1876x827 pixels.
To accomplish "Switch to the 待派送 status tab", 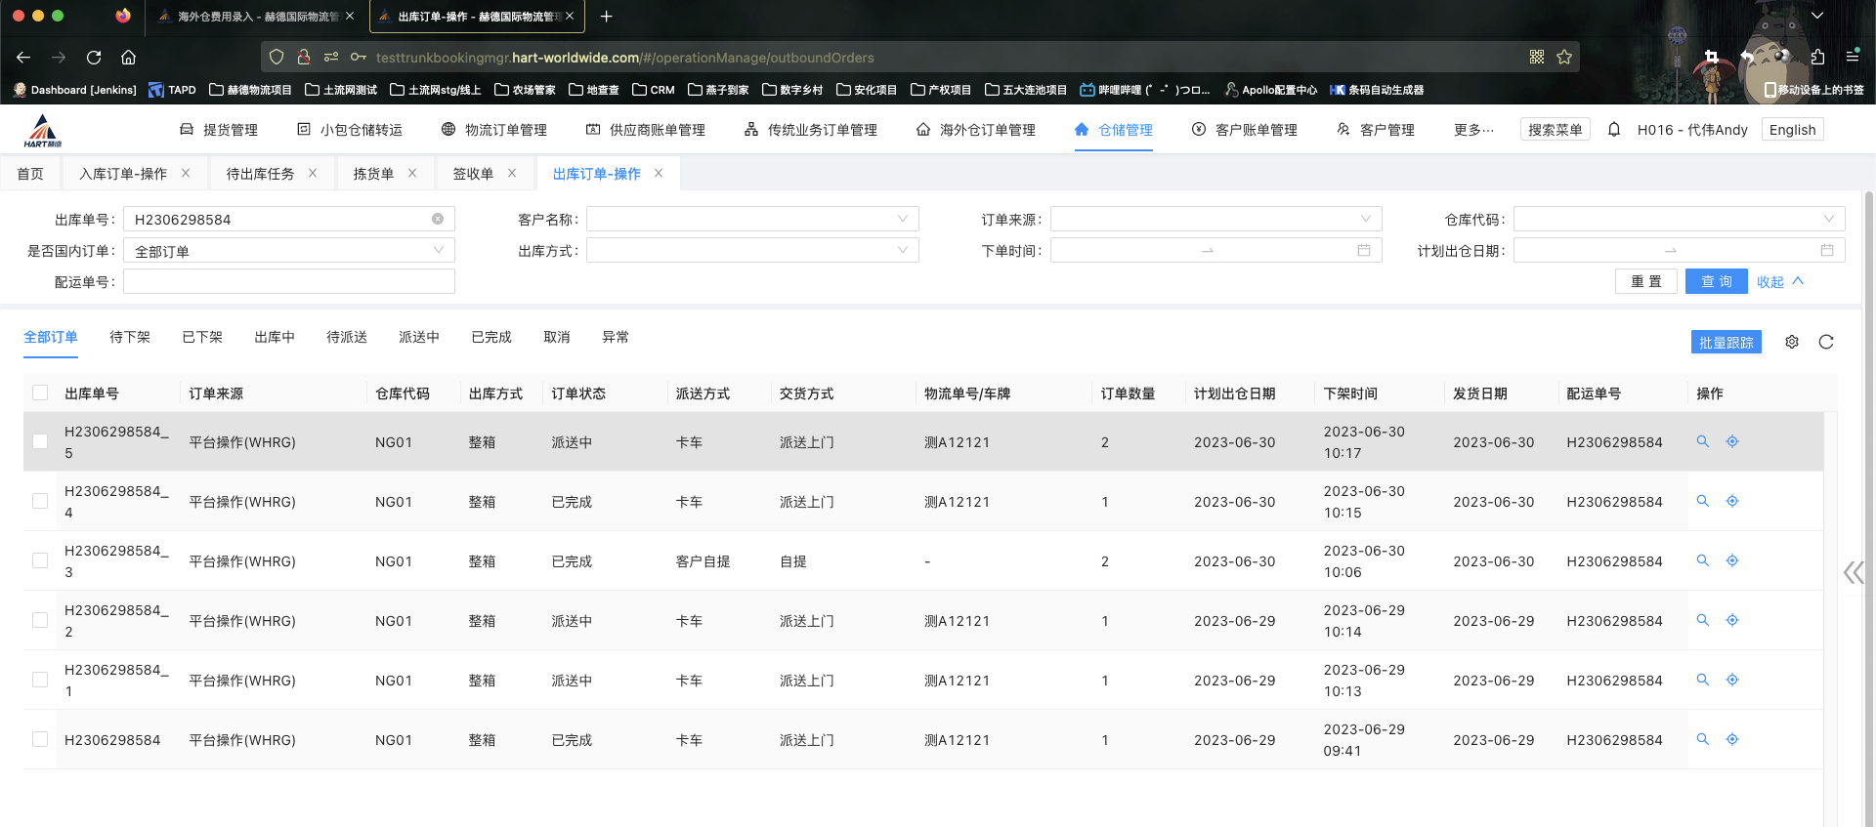I will coord(346,337).
